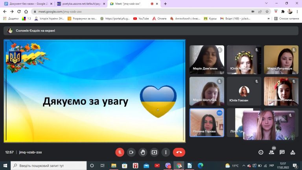The height and width of the screenshot is (170, 302).
Task: Bookmark this page with star icon
Action: tap(267, 11)
